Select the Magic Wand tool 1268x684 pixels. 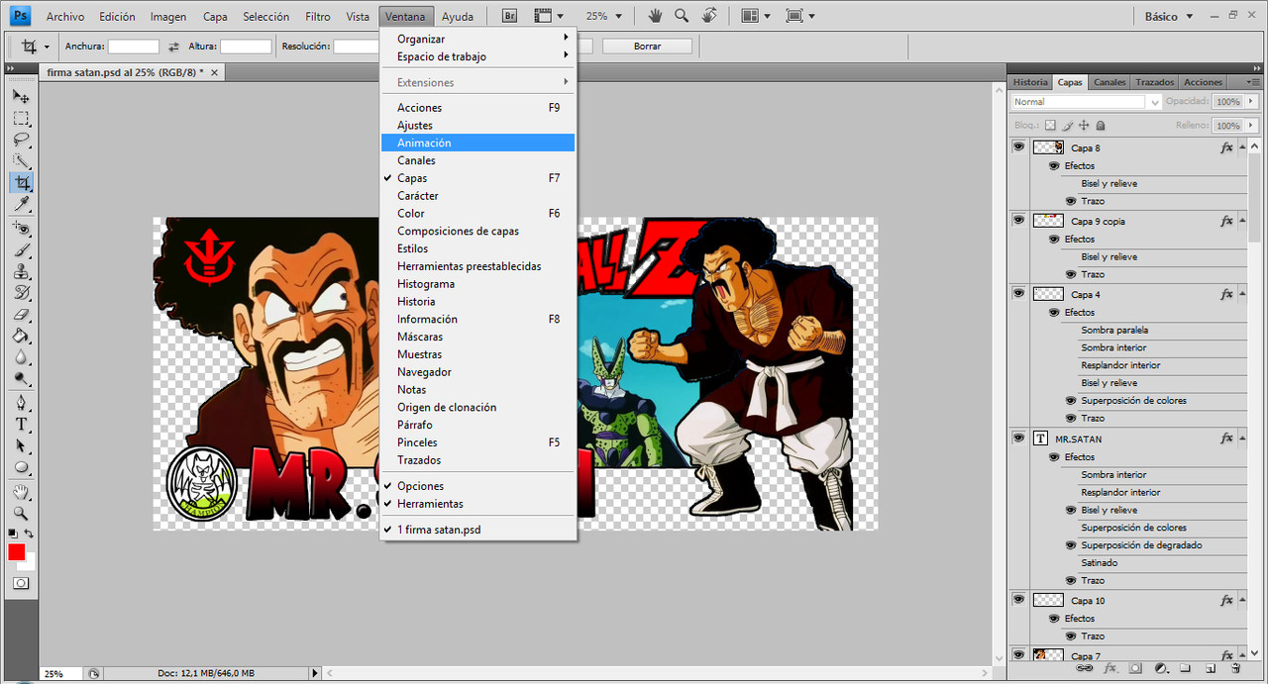pyautogui.click(x=21, y=160)
